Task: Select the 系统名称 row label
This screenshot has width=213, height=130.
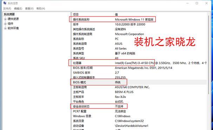Action: (x=79, y=39)
